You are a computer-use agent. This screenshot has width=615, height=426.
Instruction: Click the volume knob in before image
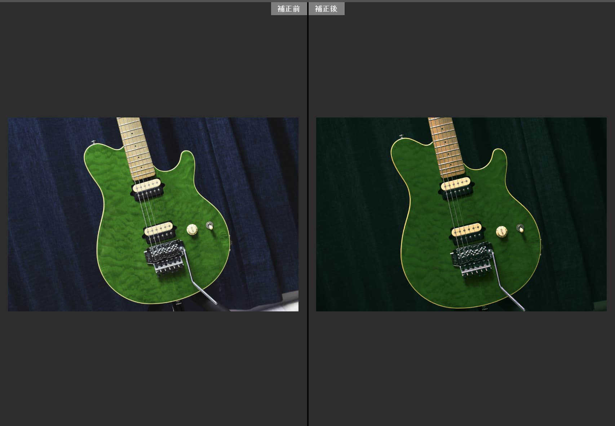[x=192, y=230]
